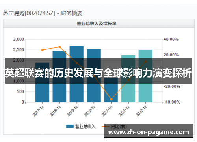Click the 3,000 left axis label
This screenshot has height=142, width=197.
click(19, 39)
